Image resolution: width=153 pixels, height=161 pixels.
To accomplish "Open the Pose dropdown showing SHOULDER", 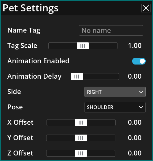I will (x=115, y=107).
